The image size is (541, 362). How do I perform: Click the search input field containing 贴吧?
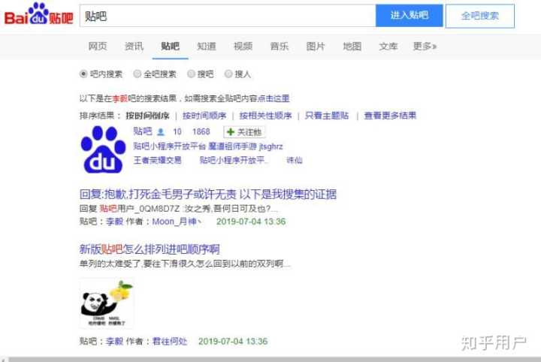pyautogui.click(x=228, y=16)
